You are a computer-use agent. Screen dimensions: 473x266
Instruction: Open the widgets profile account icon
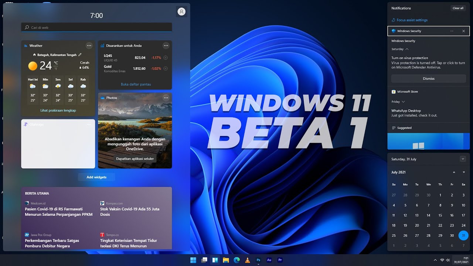click(x=181, y=12)
